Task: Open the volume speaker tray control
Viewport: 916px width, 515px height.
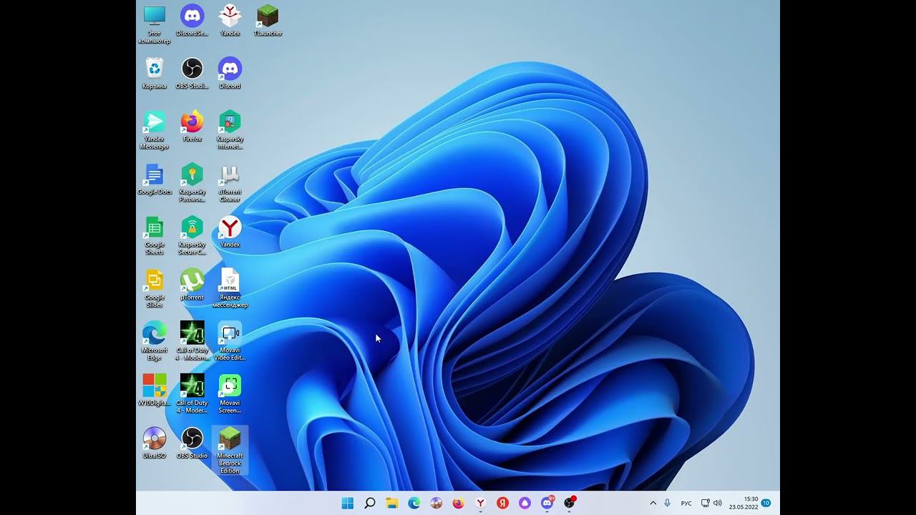Action: pos(718,503)
